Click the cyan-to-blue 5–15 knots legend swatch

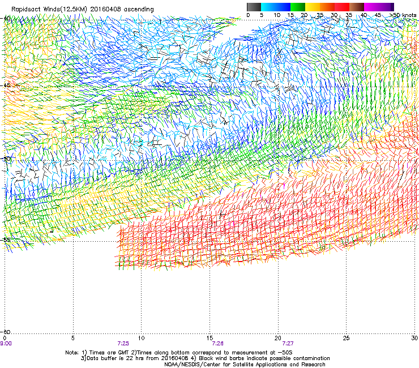click(x=276, y=7)
